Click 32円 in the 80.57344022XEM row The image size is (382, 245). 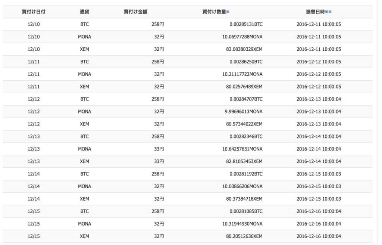pyautogui.click(x=159, y=124)
